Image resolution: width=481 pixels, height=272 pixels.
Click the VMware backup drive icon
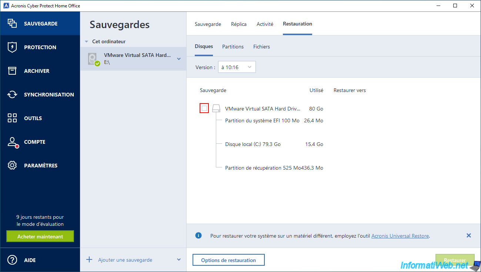click(94, 59)
